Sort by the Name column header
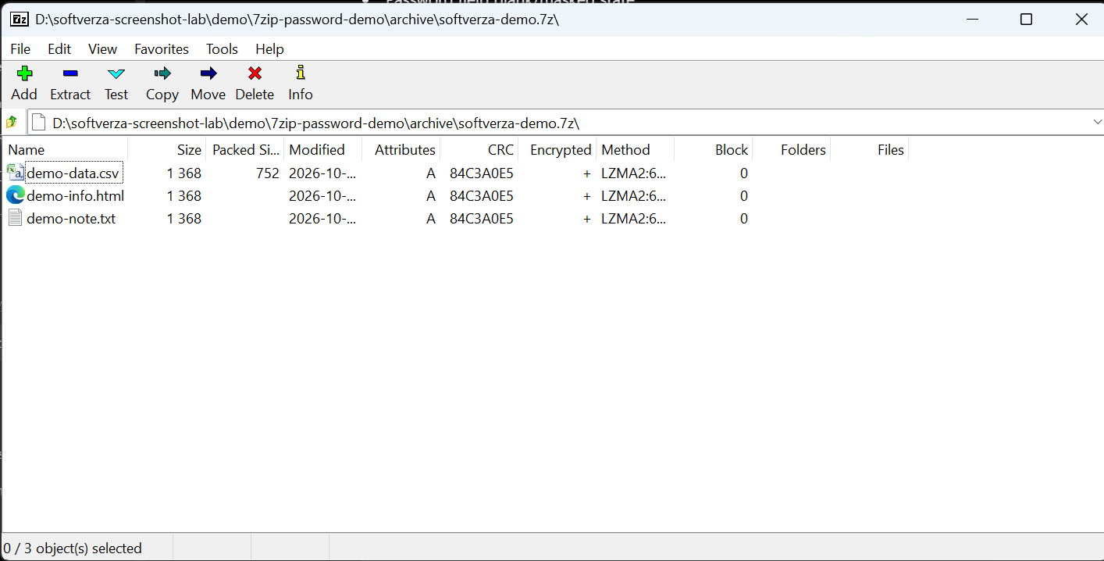Screen dimensions: 1104x561 65,149
